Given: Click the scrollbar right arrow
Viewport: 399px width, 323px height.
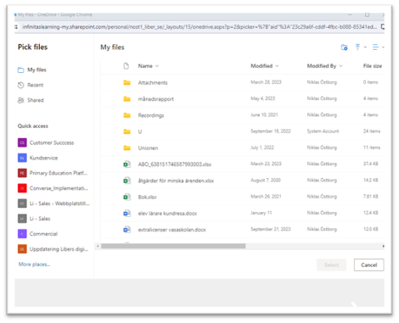Looking at the screenshot, I should (x=383, y=246).
